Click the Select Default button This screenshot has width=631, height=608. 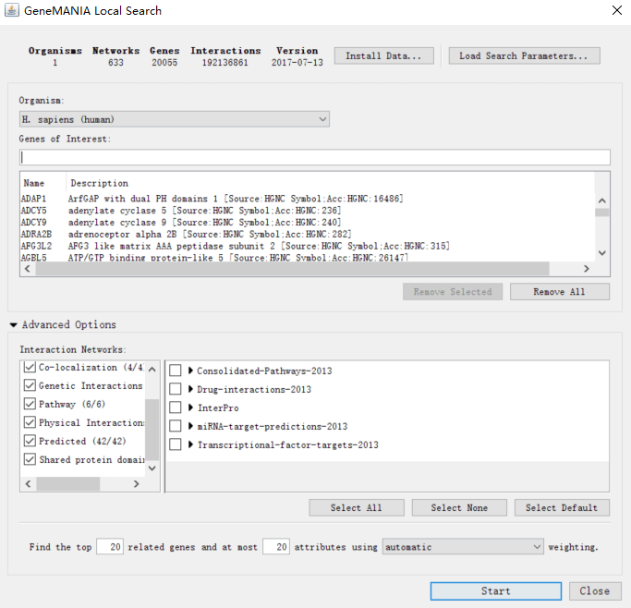tap(562, 508)
